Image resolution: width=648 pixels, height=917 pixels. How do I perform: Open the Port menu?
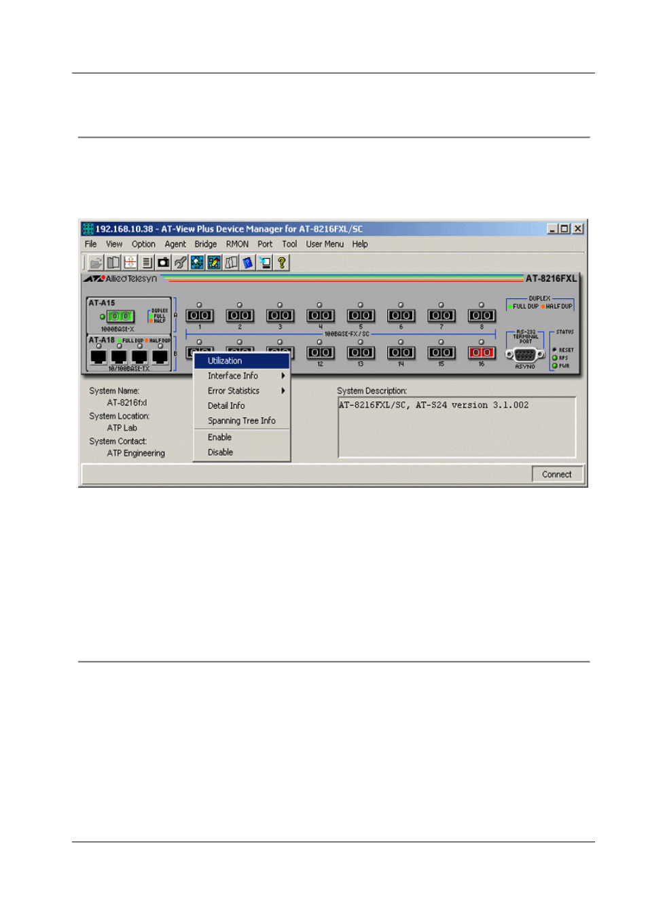pyautogui.click(x=265, y=244)
